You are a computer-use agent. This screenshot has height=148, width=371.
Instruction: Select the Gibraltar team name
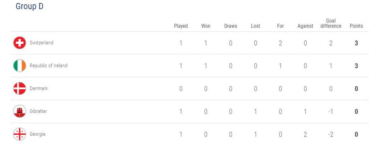(x=38, y=111)
